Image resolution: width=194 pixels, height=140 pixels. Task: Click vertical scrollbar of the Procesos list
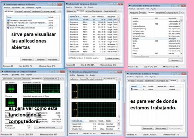(119, 34)
